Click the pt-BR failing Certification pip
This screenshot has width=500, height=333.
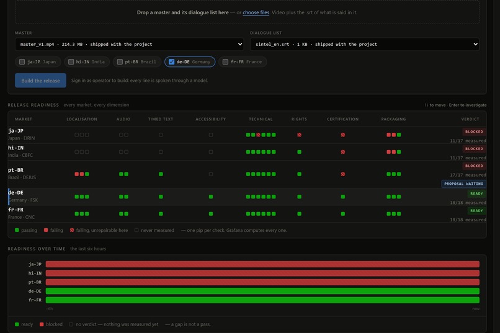[343, 174]
